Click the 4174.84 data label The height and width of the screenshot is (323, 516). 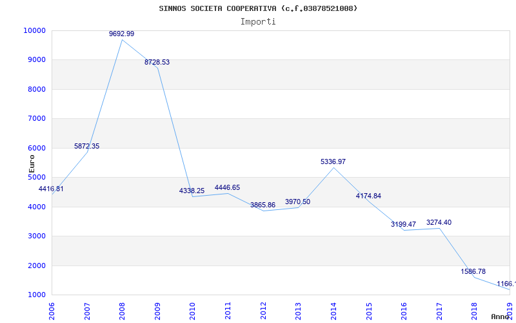pyautogui.click(x=368, y=196)
